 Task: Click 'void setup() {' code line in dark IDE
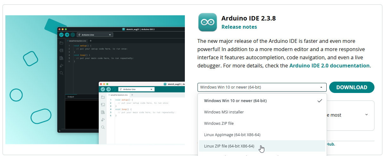[x=82, y=46]
